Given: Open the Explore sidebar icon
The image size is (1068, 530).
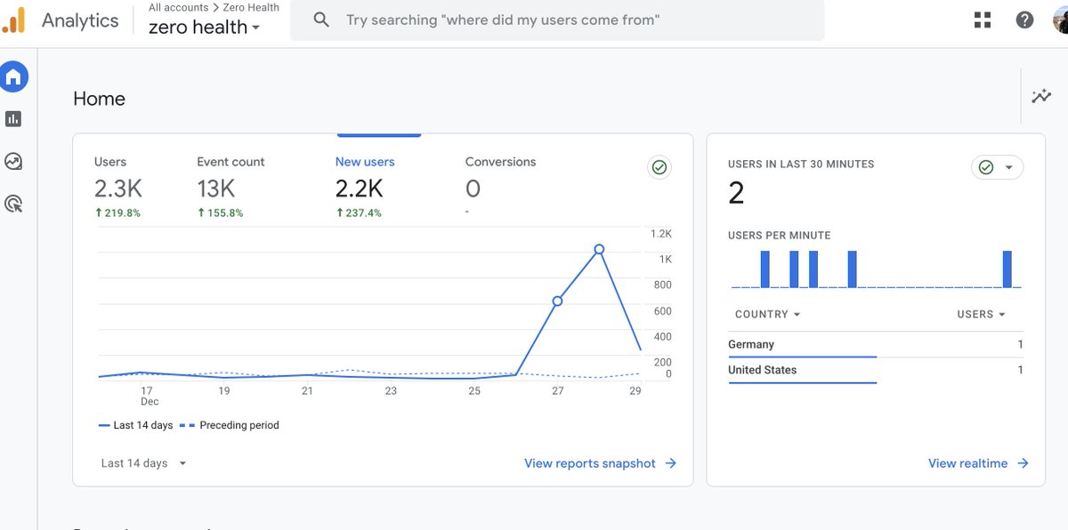Looking at the screenshot, I should [x=13, y=162].
